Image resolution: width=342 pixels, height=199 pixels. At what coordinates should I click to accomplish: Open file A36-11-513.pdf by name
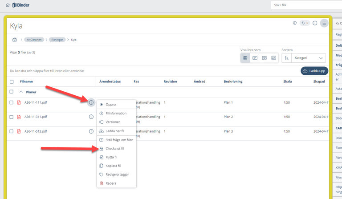[36, 131]
